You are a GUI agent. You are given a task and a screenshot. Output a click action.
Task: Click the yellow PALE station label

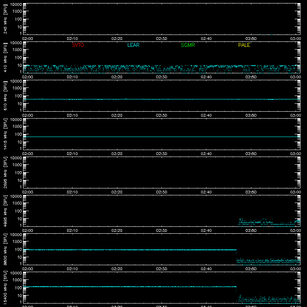pos(244,45)
